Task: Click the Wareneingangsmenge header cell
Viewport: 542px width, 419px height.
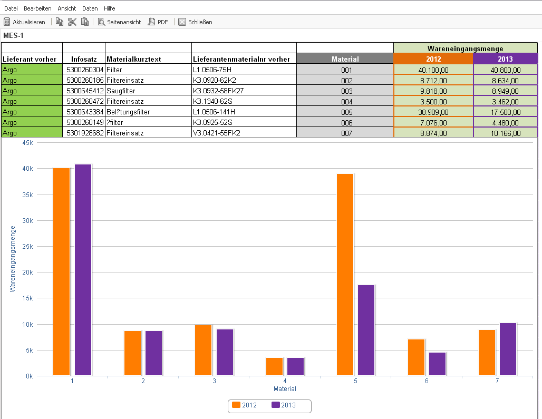Action: [x=465, y=48]
